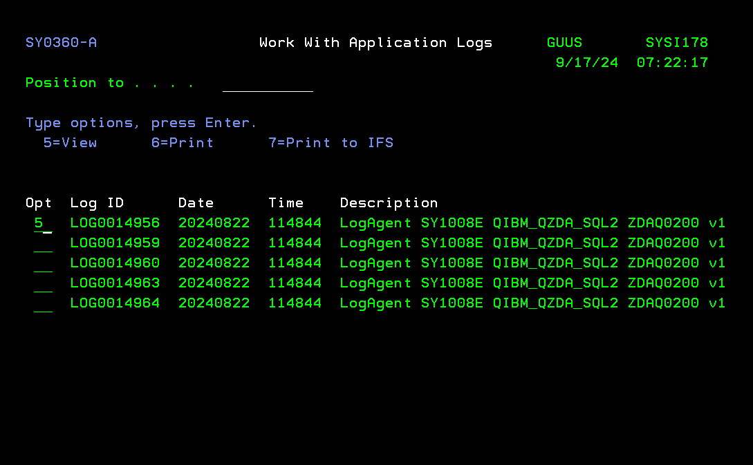Click the Opt column header
The height and width of the screenshot is (465, 753).
coord(39,203)
